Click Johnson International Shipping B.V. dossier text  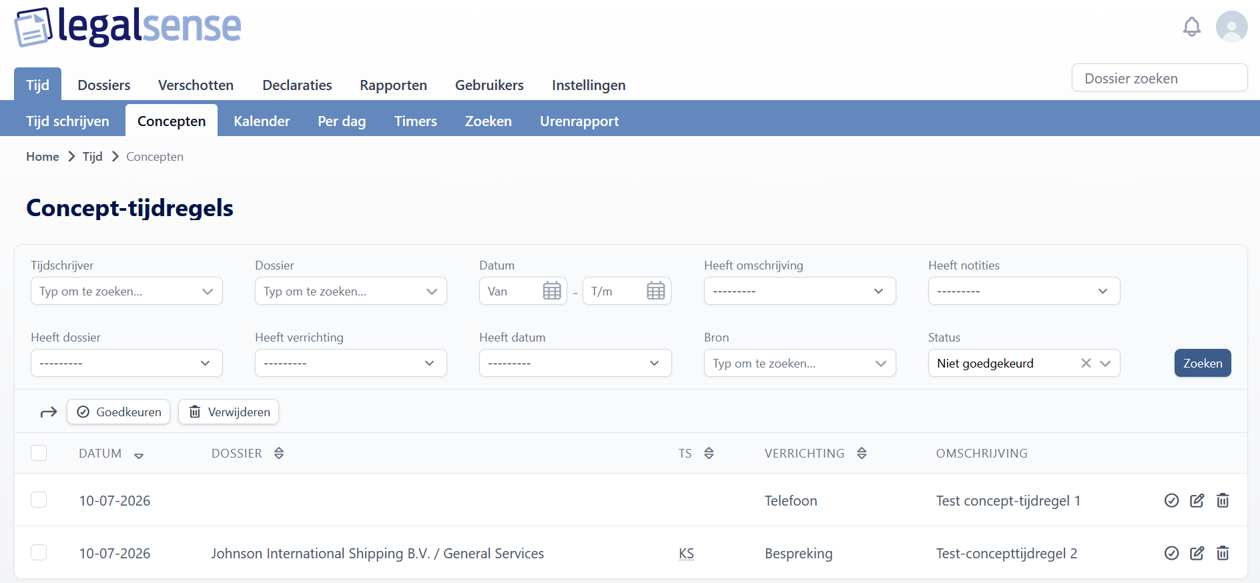tap(378, 553)
